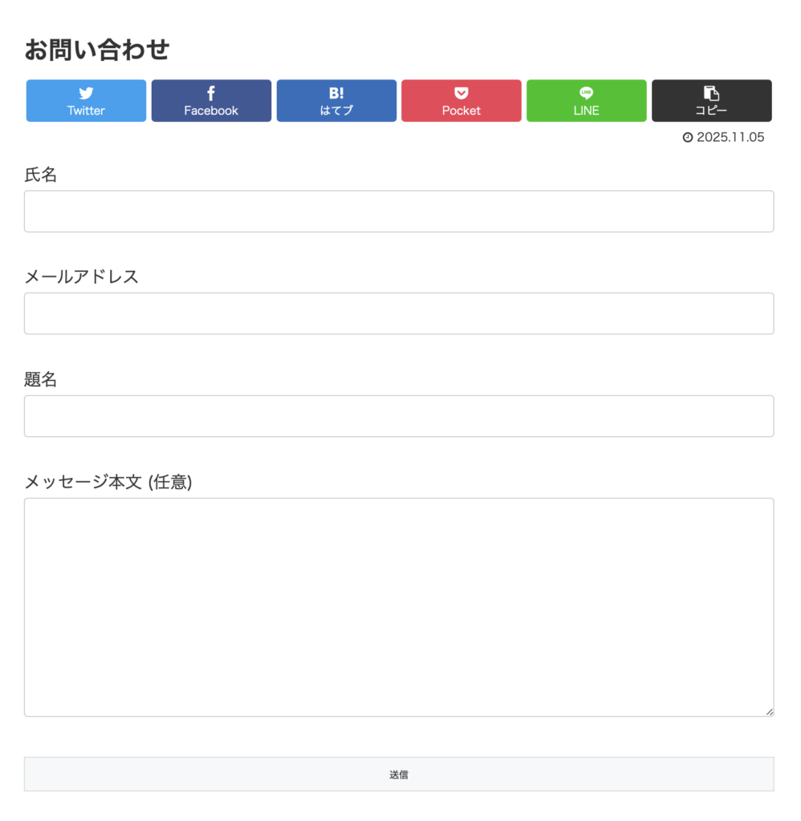Click the clock icon beside the date
801x821 pixels.
[x=688, y=137]
